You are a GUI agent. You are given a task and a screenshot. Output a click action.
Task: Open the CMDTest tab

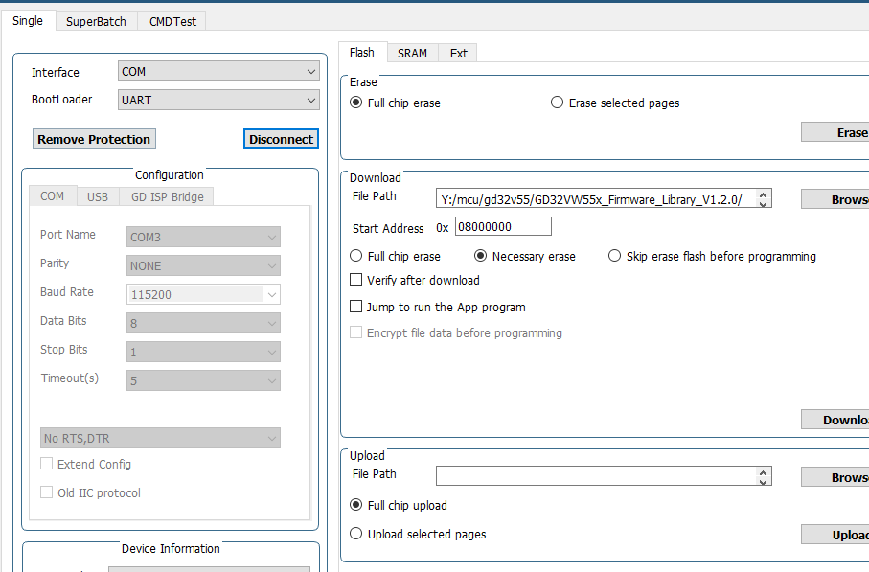click(x=172, y=21)
